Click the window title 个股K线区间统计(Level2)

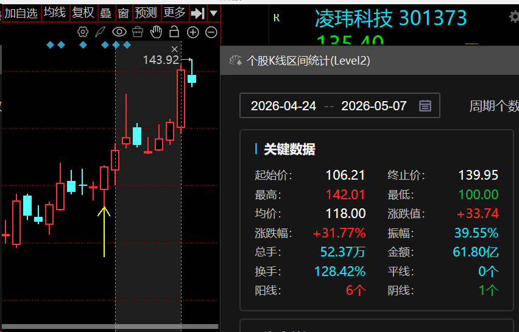(308, 60)
